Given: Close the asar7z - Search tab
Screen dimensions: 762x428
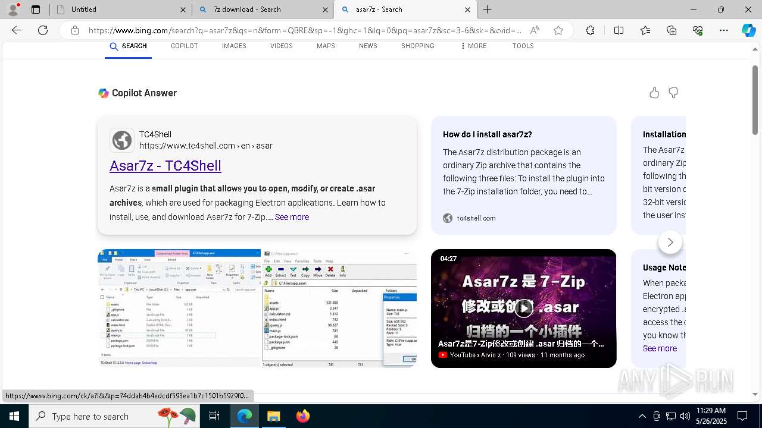Looking at the screenshot, I should 467,10.
